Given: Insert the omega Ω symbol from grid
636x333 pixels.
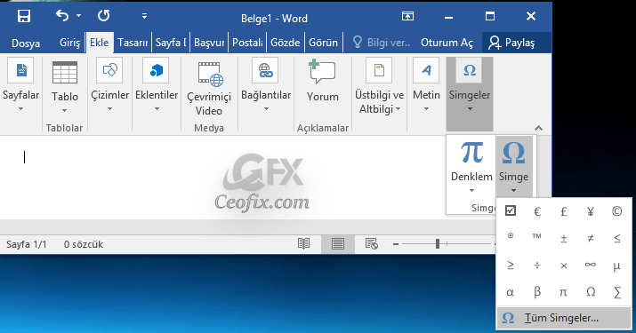Looking at the screenshot, I should point(591,291).
